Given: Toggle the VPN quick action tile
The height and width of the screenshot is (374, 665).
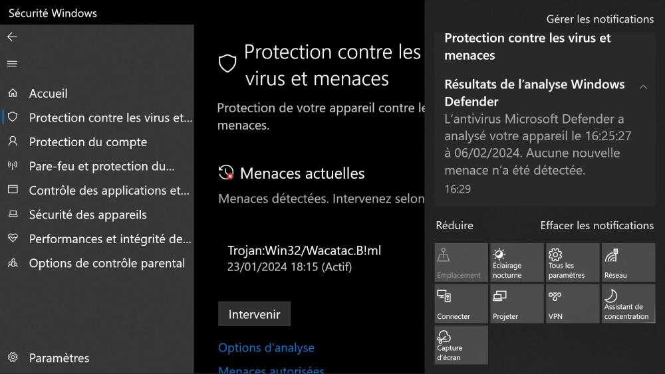Looking at the screenshot, I should coord(573,304).
